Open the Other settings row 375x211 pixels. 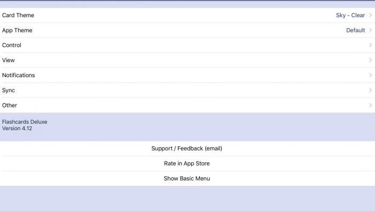point(187,105)
